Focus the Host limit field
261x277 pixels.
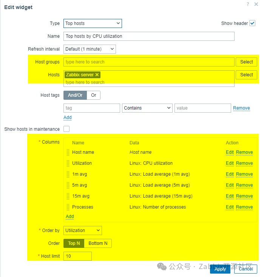77,256
